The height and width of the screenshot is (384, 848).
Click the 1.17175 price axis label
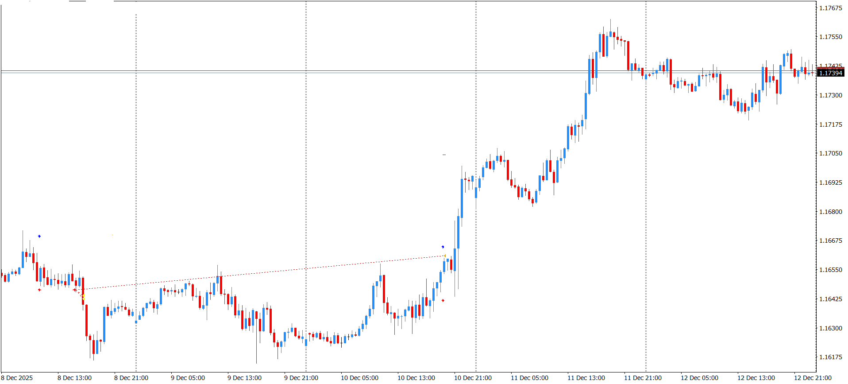point(831,124)
